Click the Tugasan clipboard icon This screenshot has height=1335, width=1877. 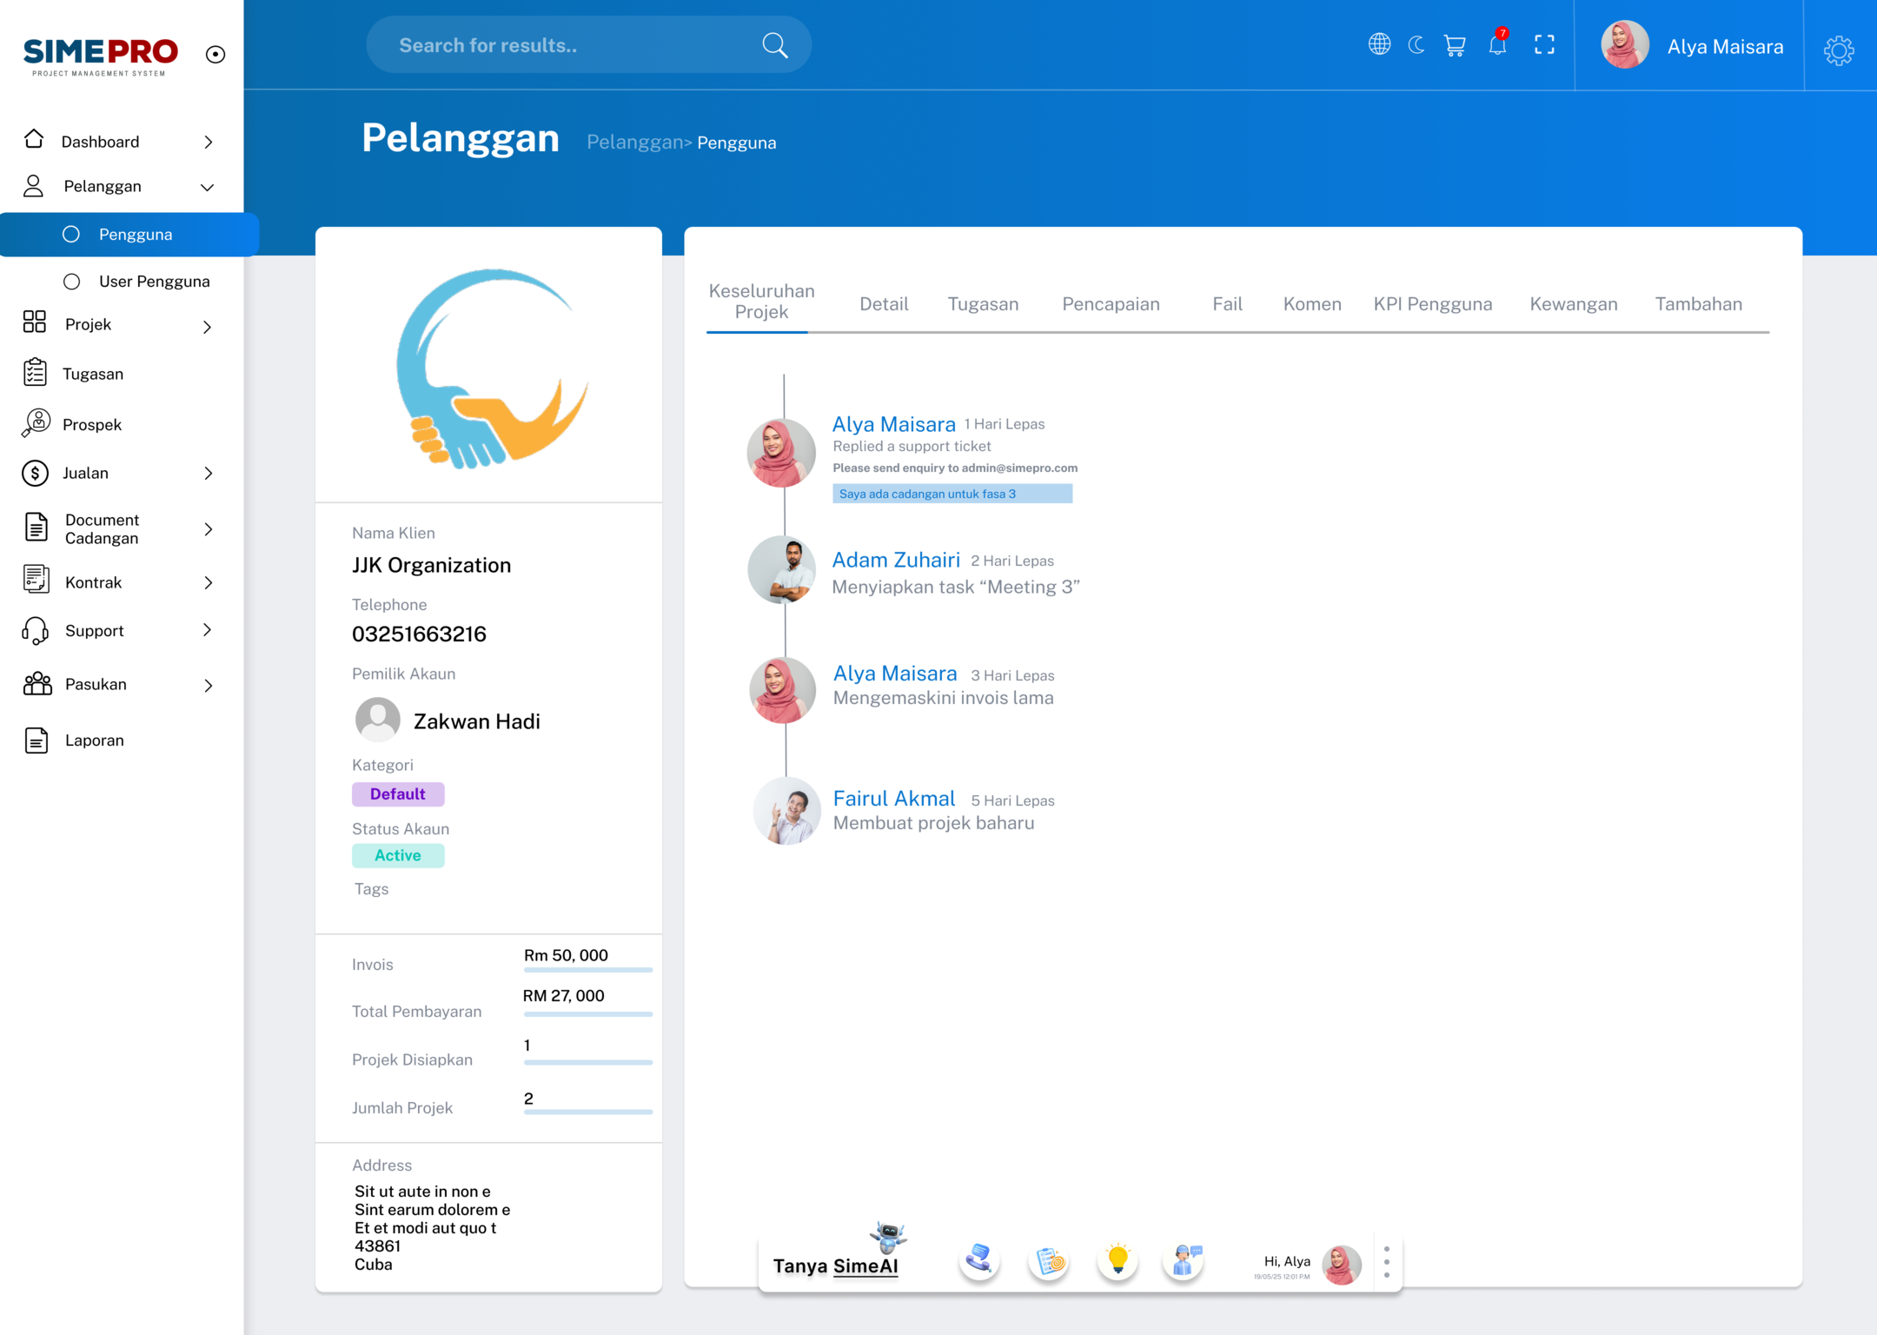[35, 372]
